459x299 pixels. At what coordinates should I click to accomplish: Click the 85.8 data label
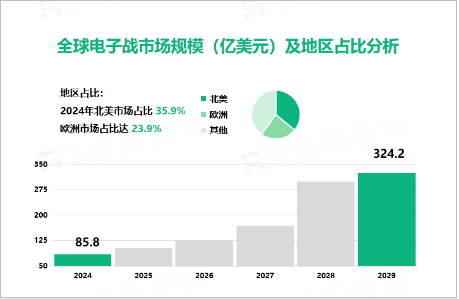coord(87,243)
